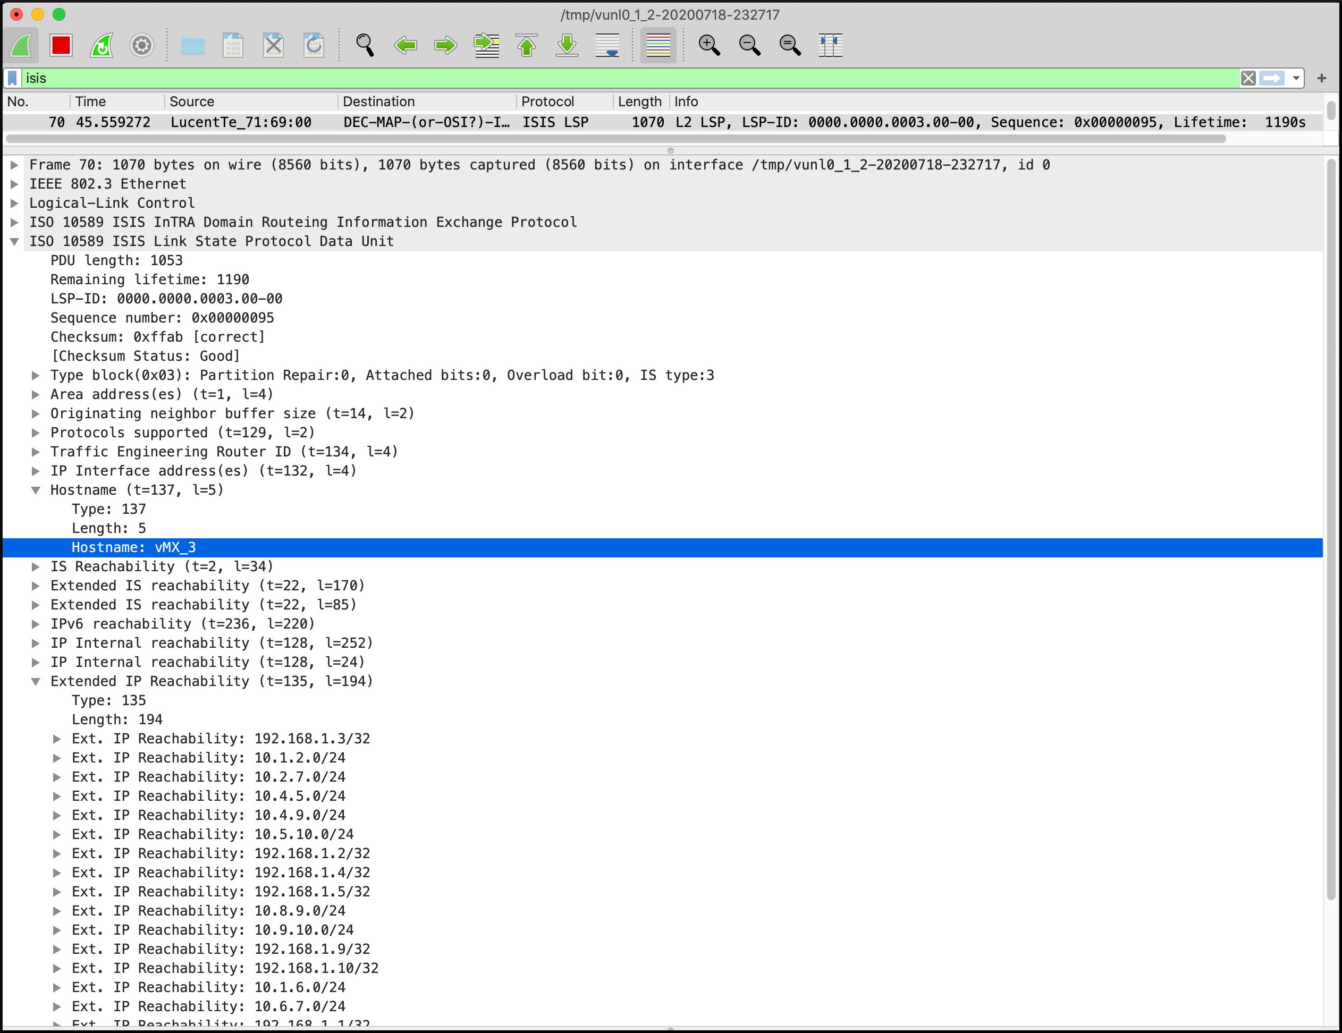Apply the display filter arrow

point(1271,78)
